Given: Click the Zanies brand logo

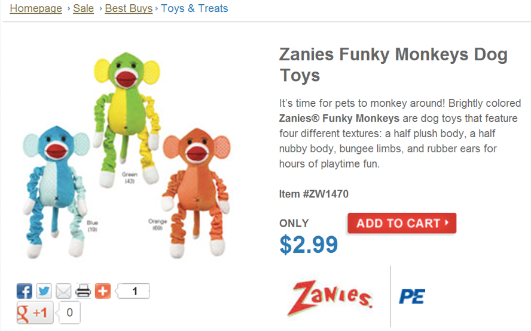Looking at the screenshot, I should coord(331,298).
